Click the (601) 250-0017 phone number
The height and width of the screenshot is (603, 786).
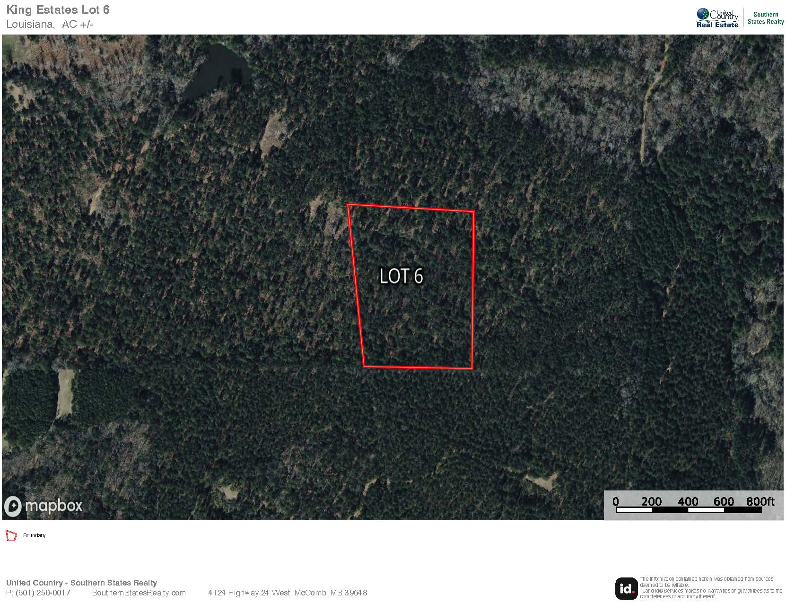[43, 593]
